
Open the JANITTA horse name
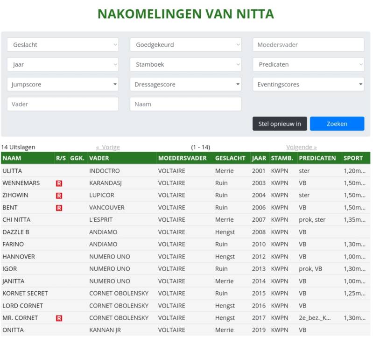click(x=14, y=281)
